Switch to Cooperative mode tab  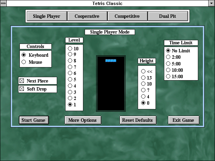pyautogui.click(x=87, y=16)
